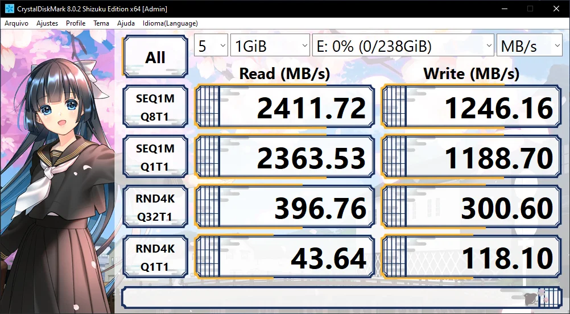
Task: Run the RND4K Q32T1 benchmark
Action: click(155, 207)
